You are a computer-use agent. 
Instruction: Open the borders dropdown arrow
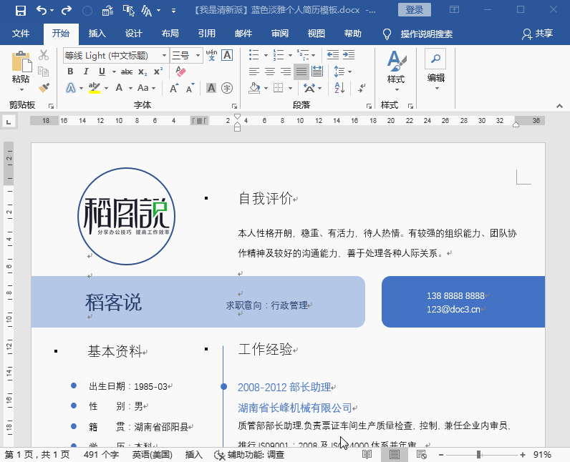pos(290,88)
